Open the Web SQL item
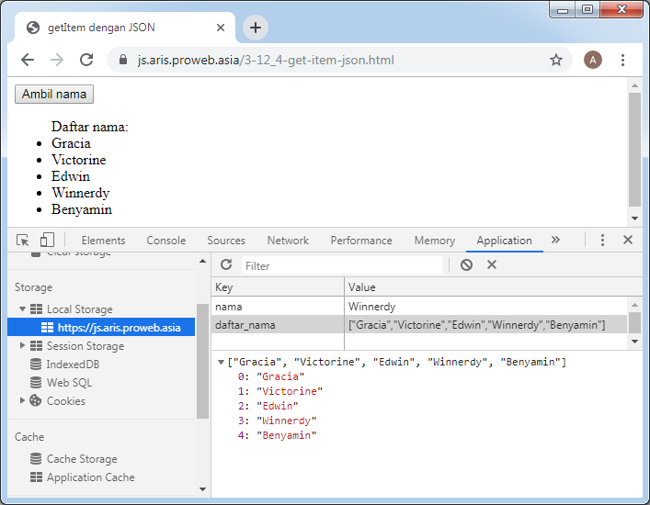The height and width of the screenshot is (505, 650). 69,383
